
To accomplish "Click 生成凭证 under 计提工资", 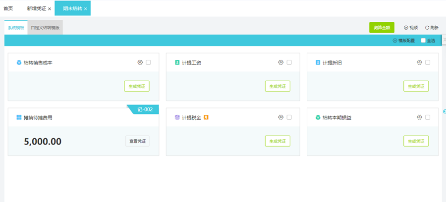I will click(278, 86).
